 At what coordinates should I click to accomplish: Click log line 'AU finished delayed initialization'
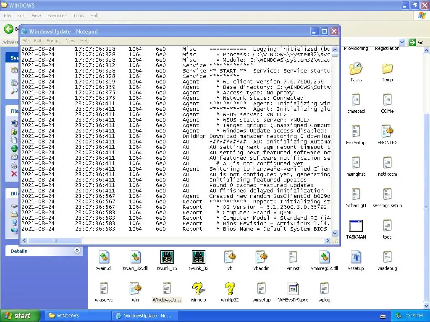[266, 191]
